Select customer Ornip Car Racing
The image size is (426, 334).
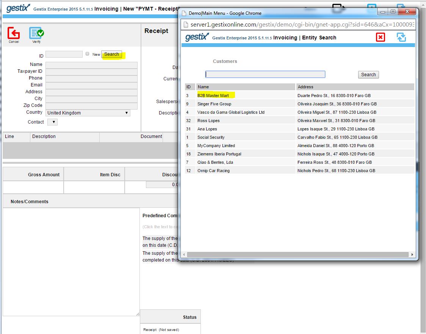(213, 171)
